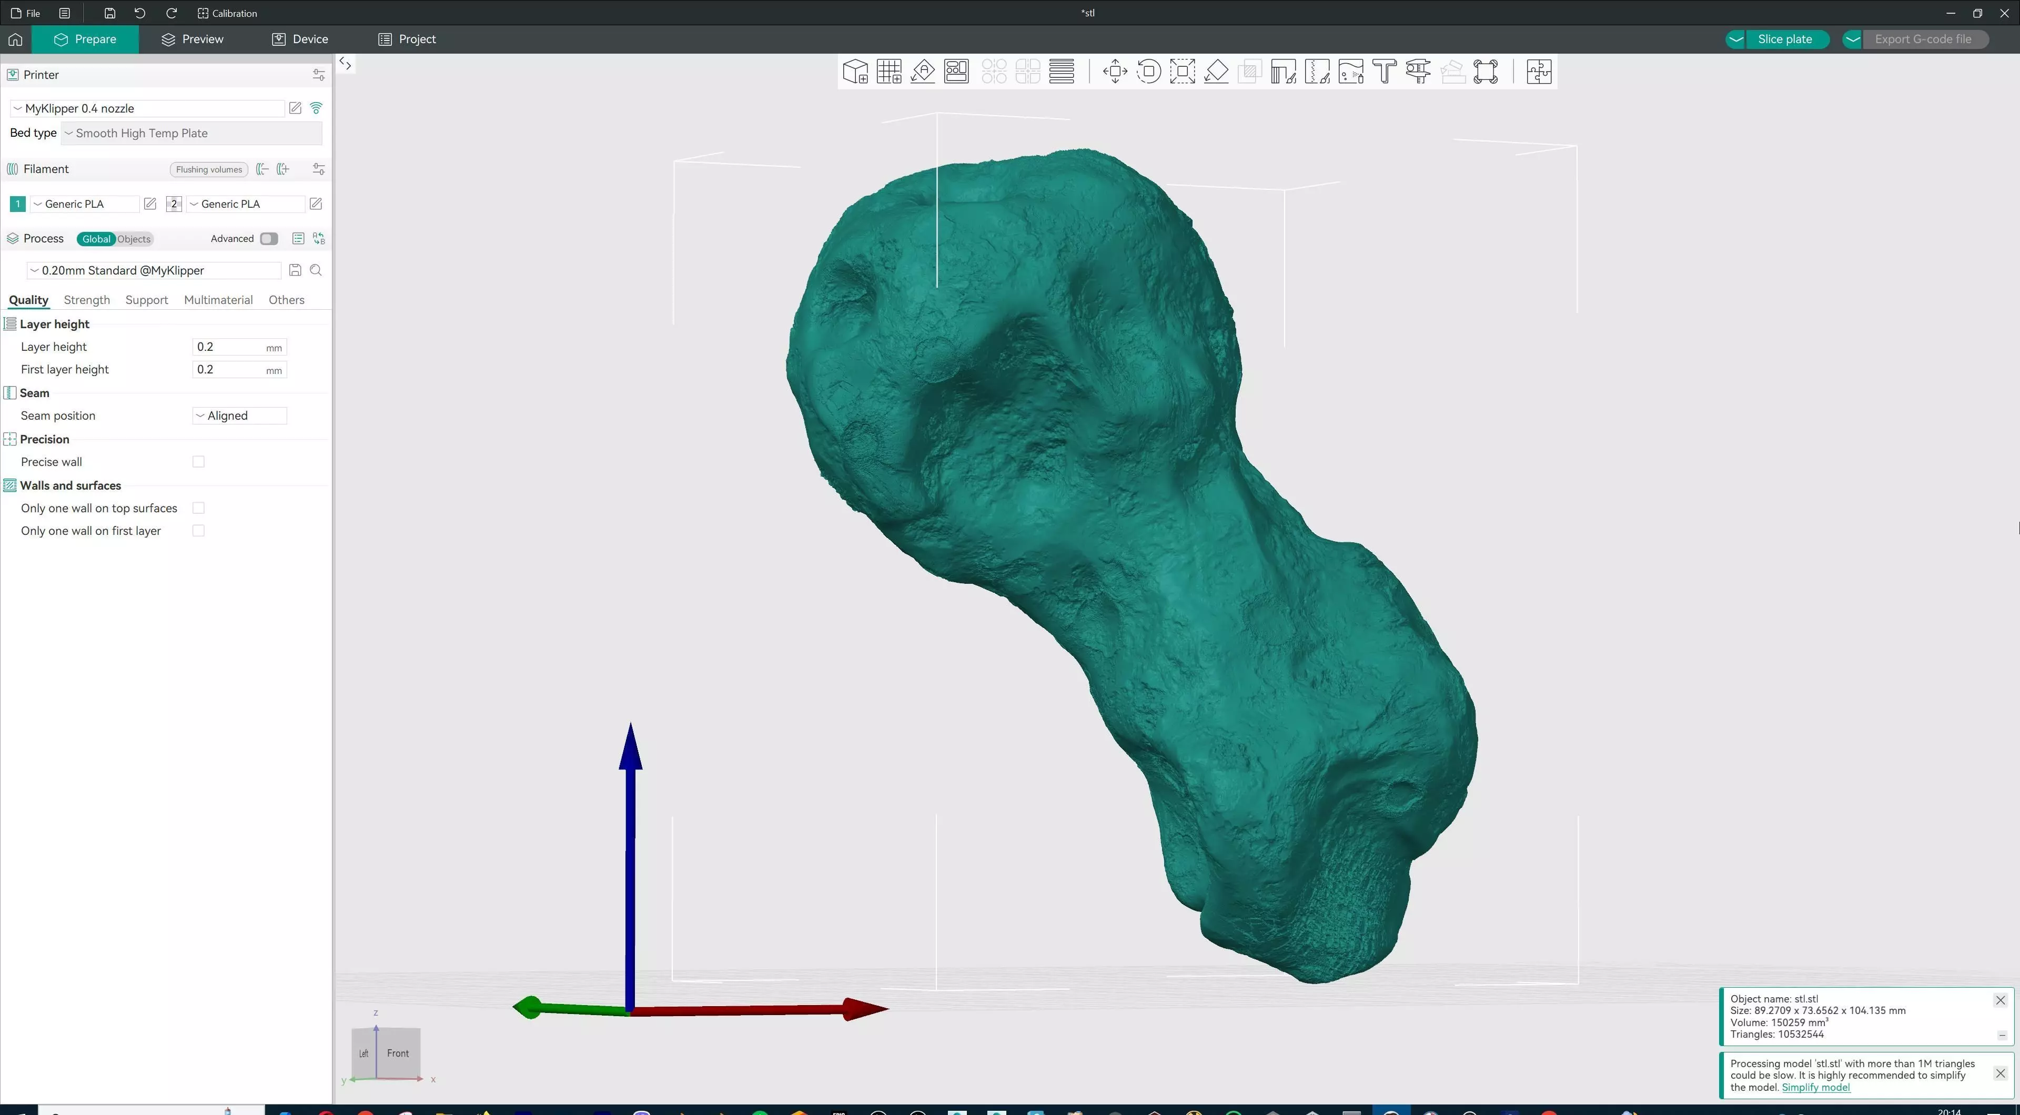
Task: Click the Add model cube icon
Action: coord(855,72)
